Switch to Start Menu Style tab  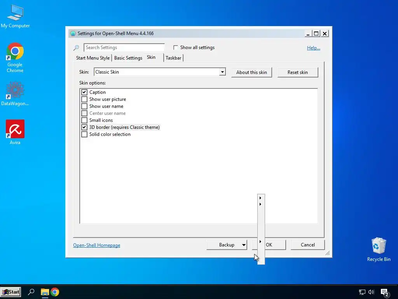tap(93, 58)
